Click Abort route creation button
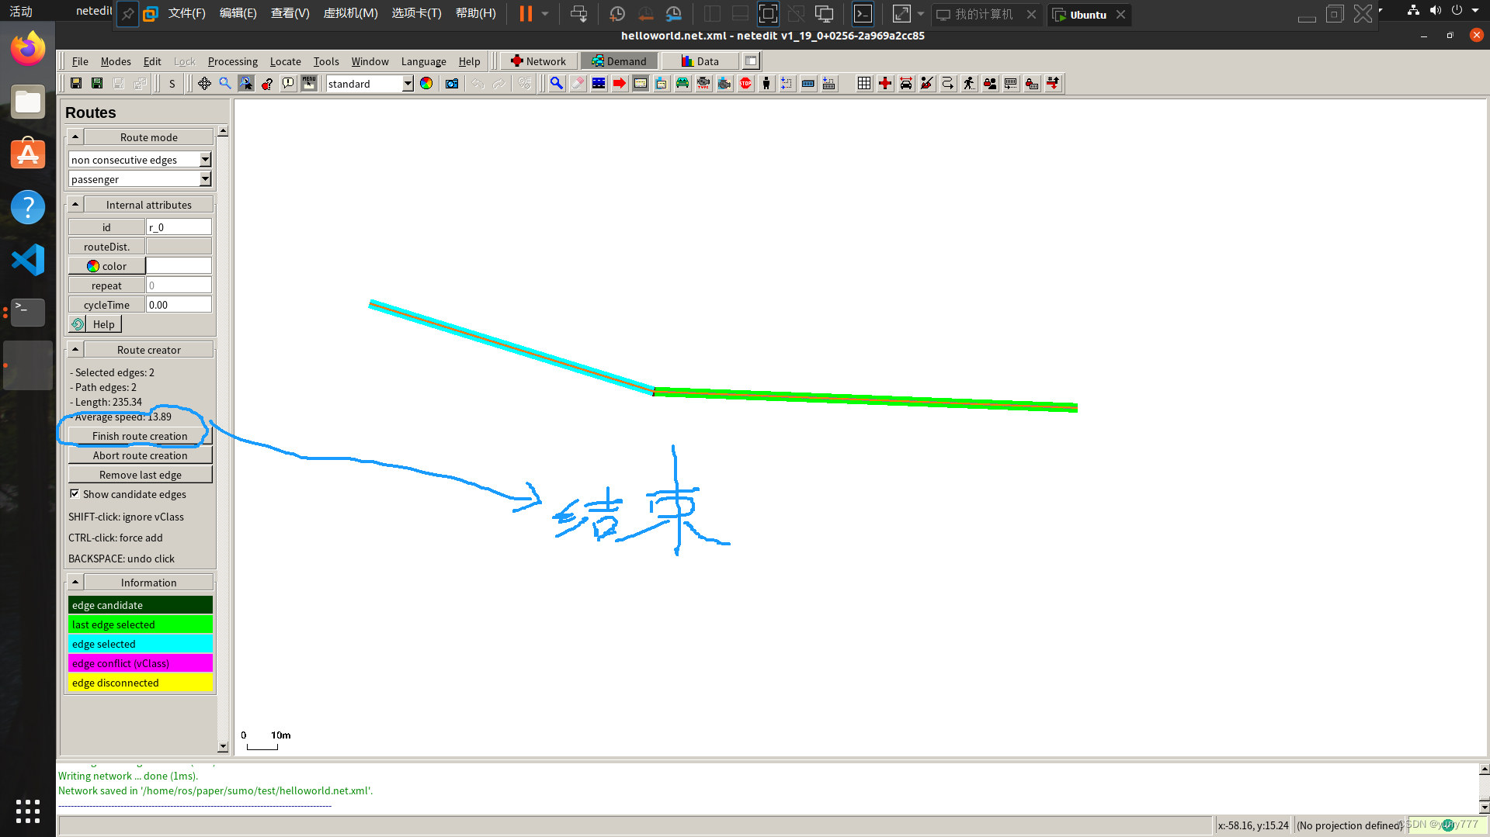The image size is (1490, 837). [140, 455]
